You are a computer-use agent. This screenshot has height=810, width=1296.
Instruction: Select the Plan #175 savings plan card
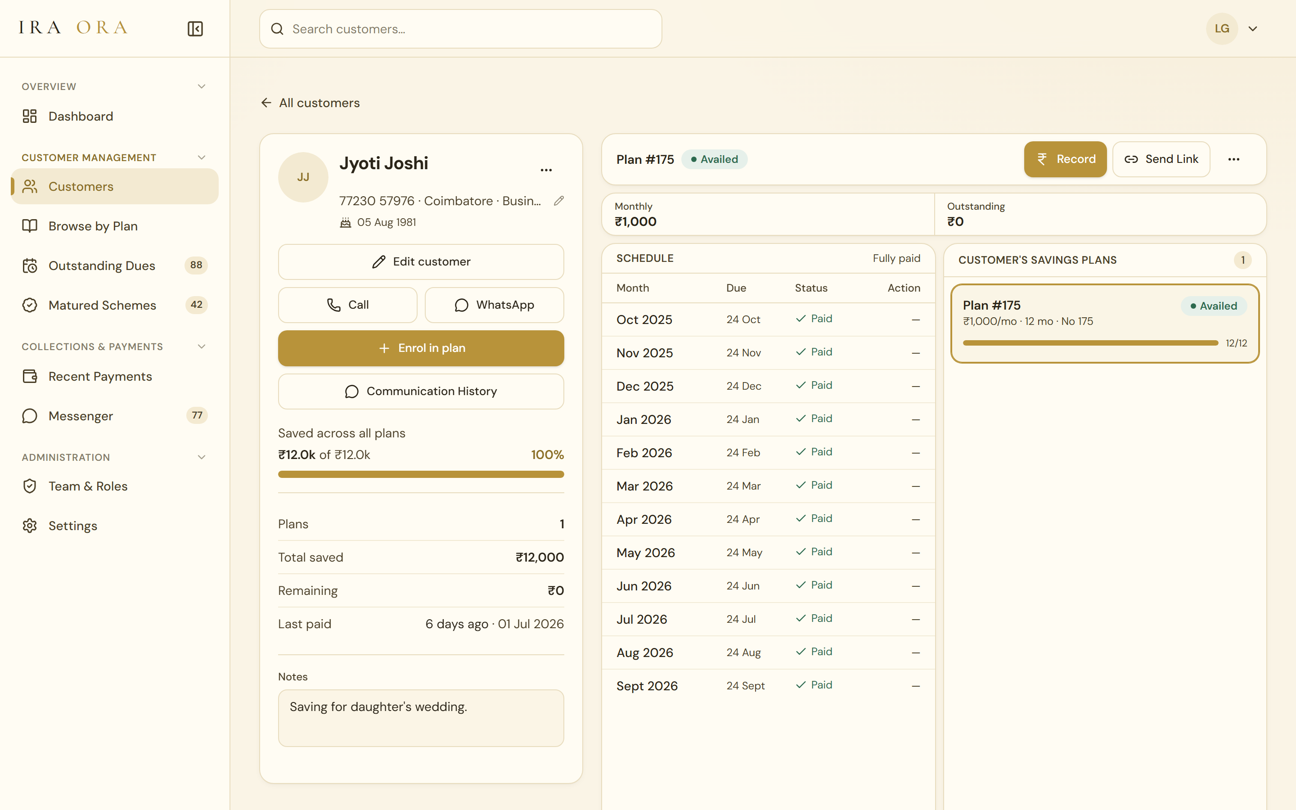[x=1105, y=324]
